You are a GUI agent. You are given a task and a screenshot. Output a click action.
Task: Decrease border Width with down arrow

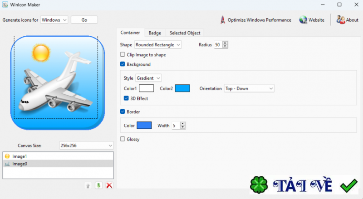183,127
